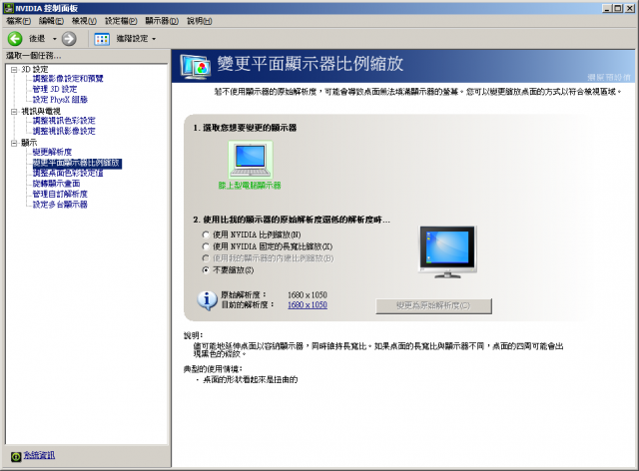This screenshot has height=471, width=639.
Task: Collapse the 視訊與電視 tree node
Action: point(14,112)
